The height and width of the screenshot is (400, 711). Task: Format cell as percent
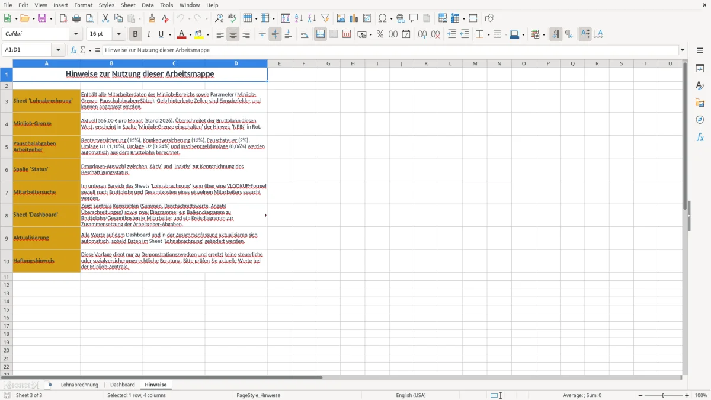pyautogui.click(x=380, y=34)
